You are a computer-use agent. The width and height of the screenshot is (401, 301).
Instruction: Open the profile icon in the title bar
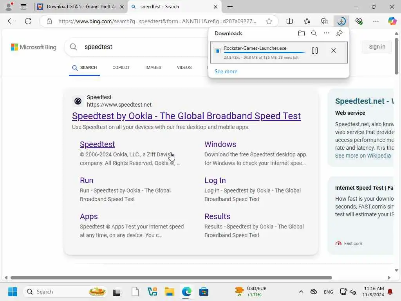point(9,7)
